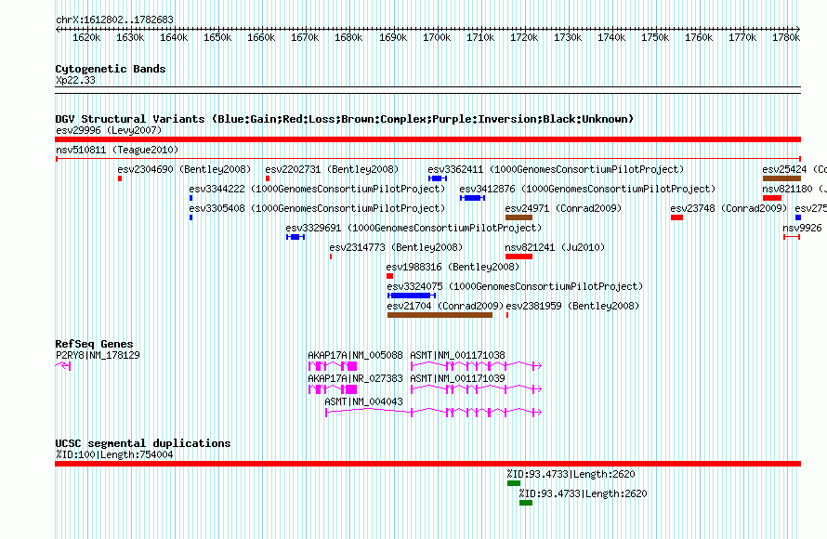Open the P2RY8|NM_178129 gene label
The image size is (827, 539).
pos(98,356)
